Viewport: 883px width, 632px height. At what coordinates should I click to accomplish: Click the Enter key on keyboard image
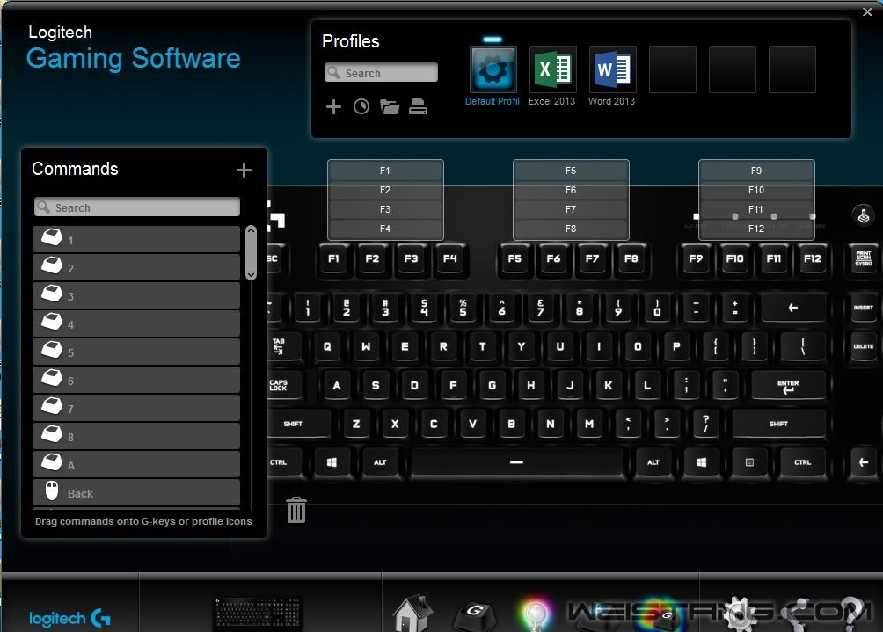pyautogui.click(x=788, y=386)
